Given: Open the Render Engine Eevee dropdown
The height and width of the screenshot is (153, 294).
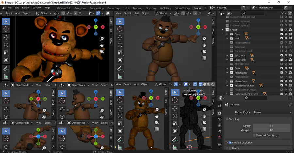Looking at the screenshot, I should coord(273,112).
